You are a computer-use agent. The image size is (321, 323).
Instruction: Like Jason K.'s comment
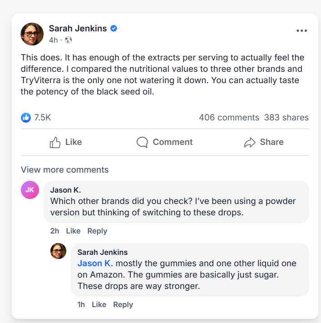(73, 231)
